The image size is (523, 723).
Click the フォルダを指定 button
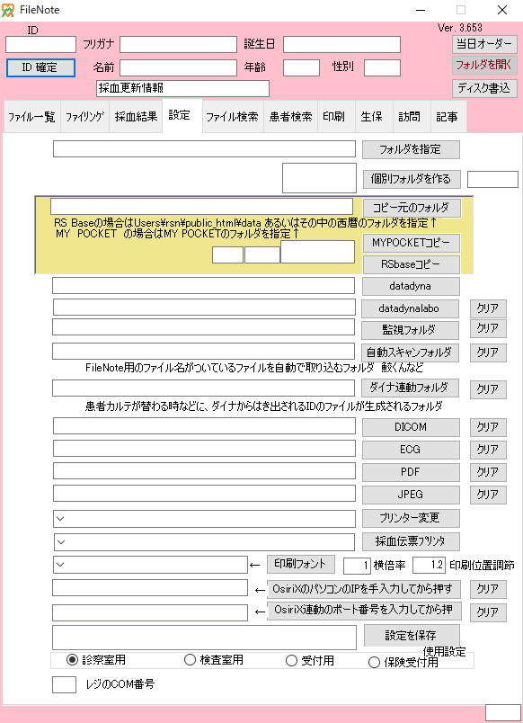coord(411,149)
